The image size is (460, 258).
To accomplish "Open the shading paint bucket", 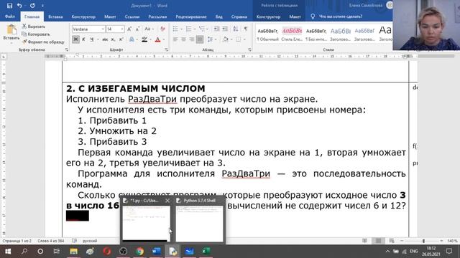I will (x=225, y=39).
